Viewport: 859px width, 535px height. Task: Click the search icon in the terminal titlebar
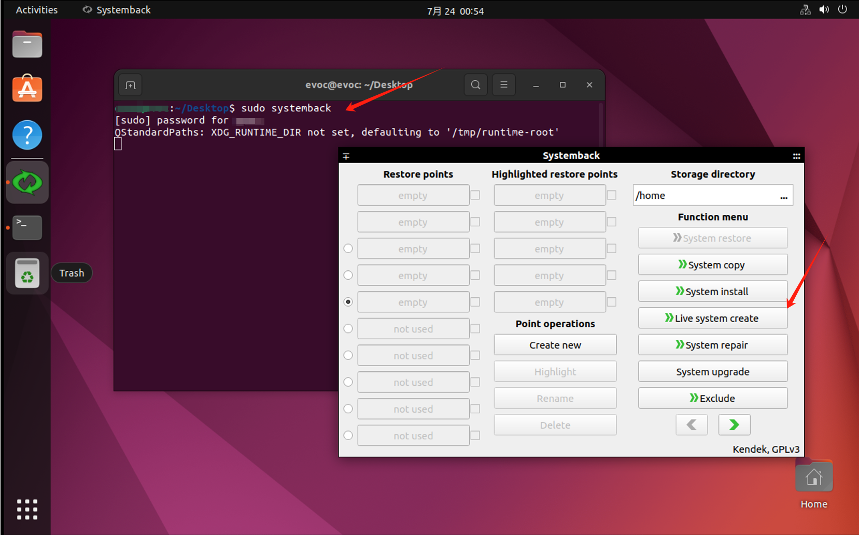point(475,84)
